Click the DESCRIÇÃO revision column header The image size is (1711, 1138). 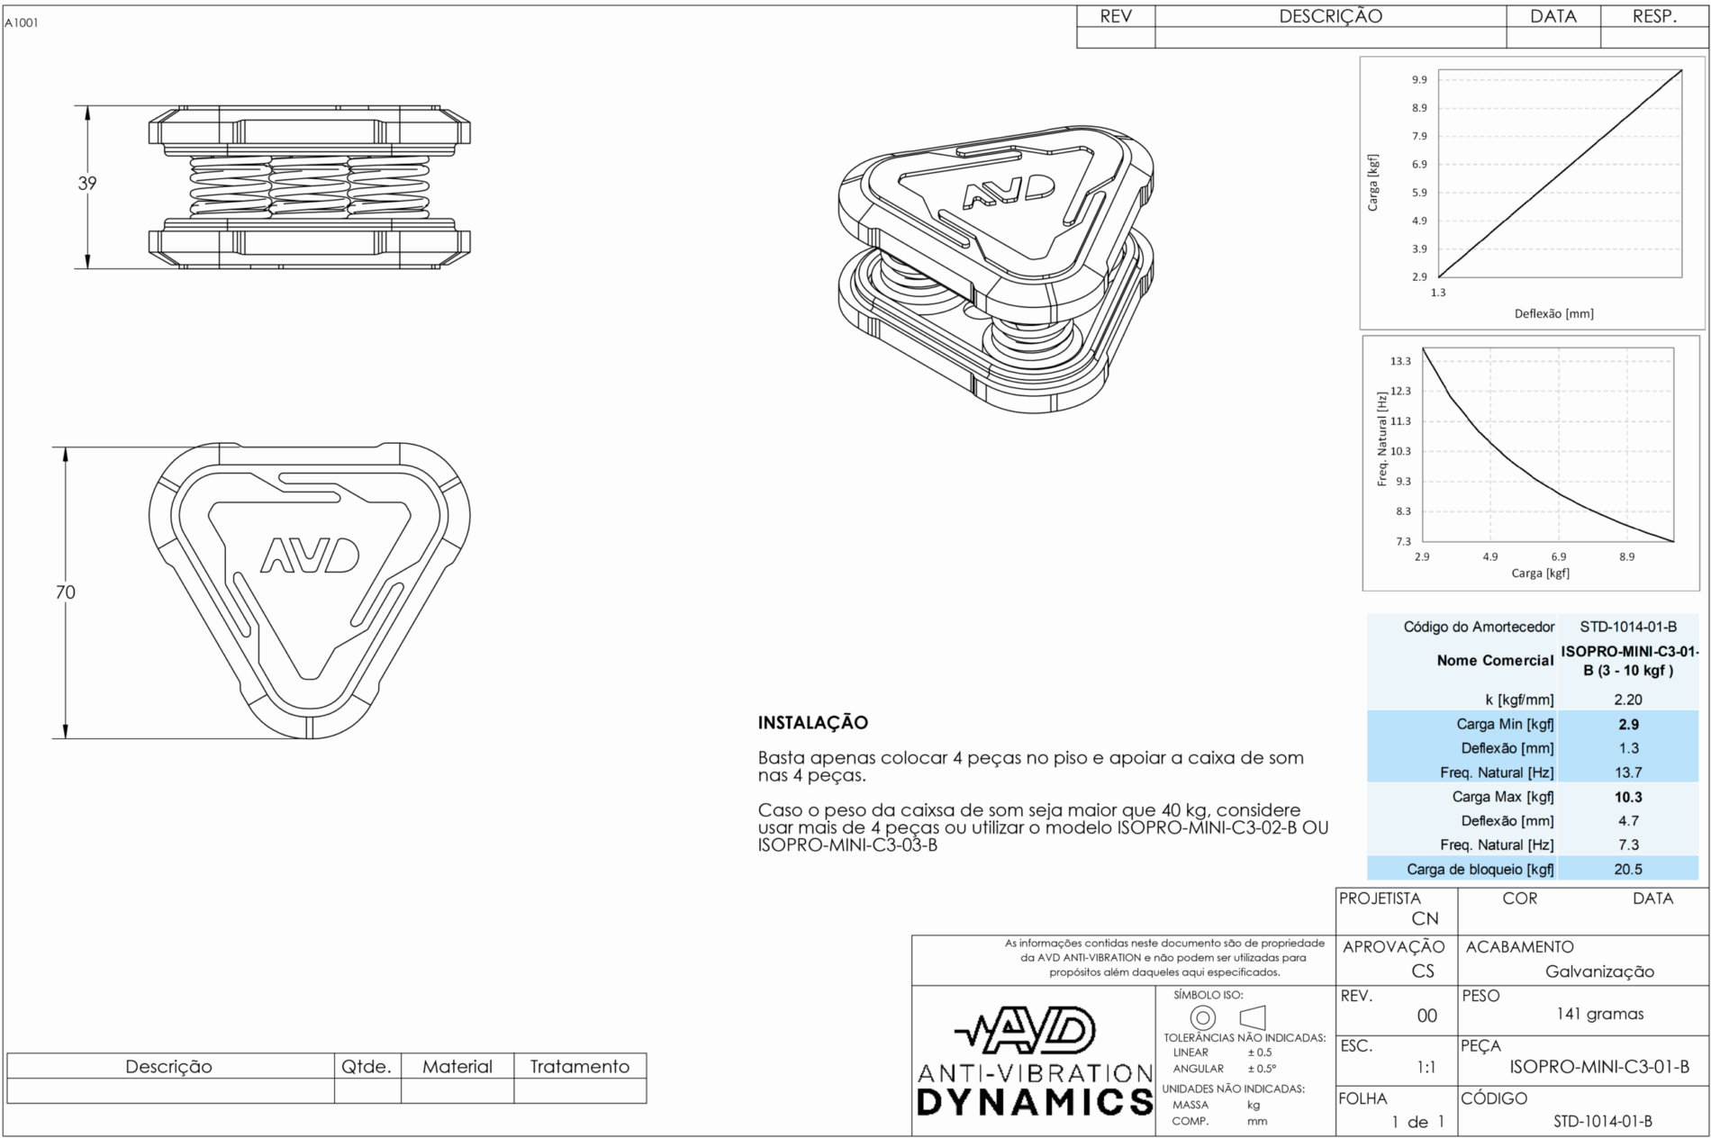1329,16
